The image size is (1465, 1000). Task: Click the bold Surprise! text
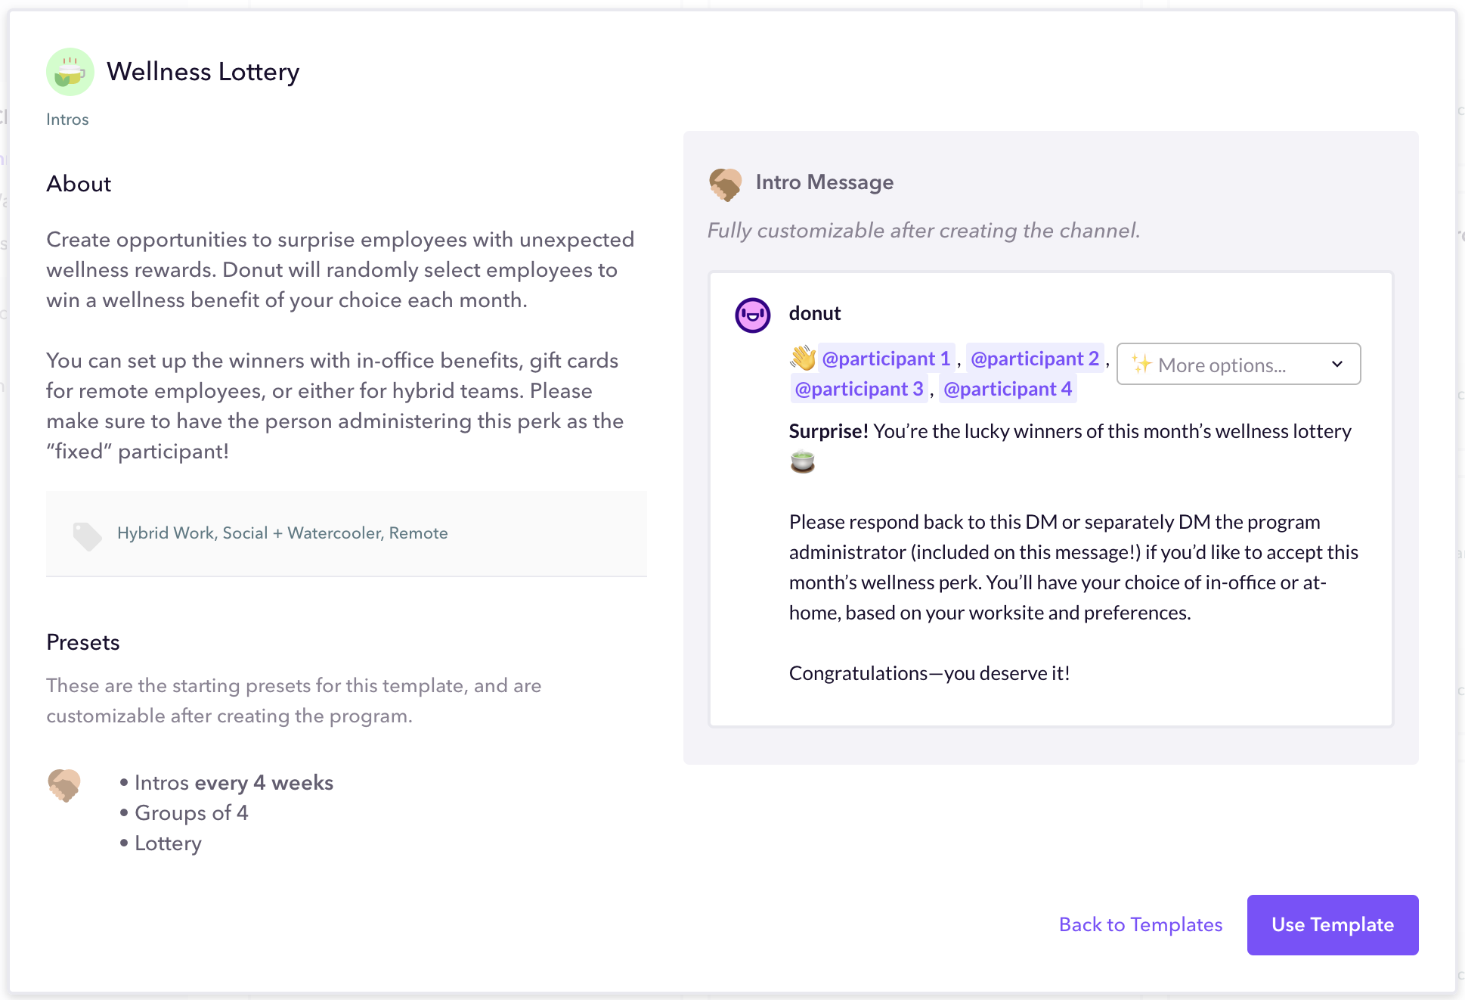(829, 431)
